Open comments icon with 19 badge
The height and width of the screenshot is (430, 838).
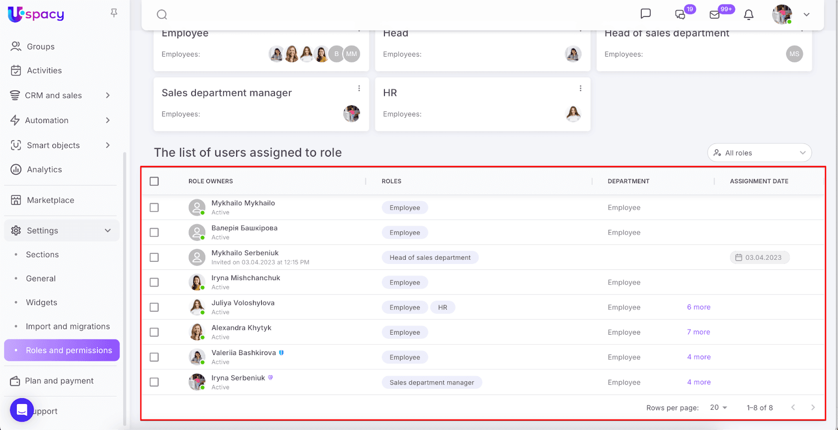pyautogui.click(x=680, y=15)
